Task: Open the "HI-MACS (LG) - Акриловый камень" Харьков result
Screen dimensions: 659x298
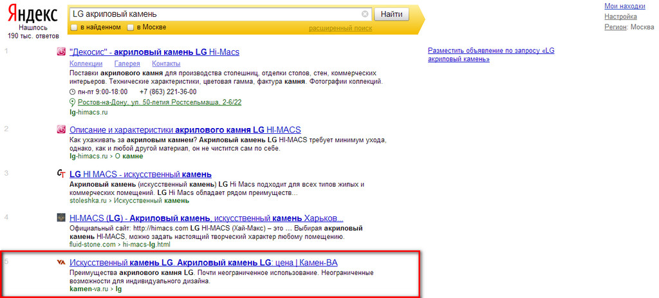Action: (x=207, y=219)
